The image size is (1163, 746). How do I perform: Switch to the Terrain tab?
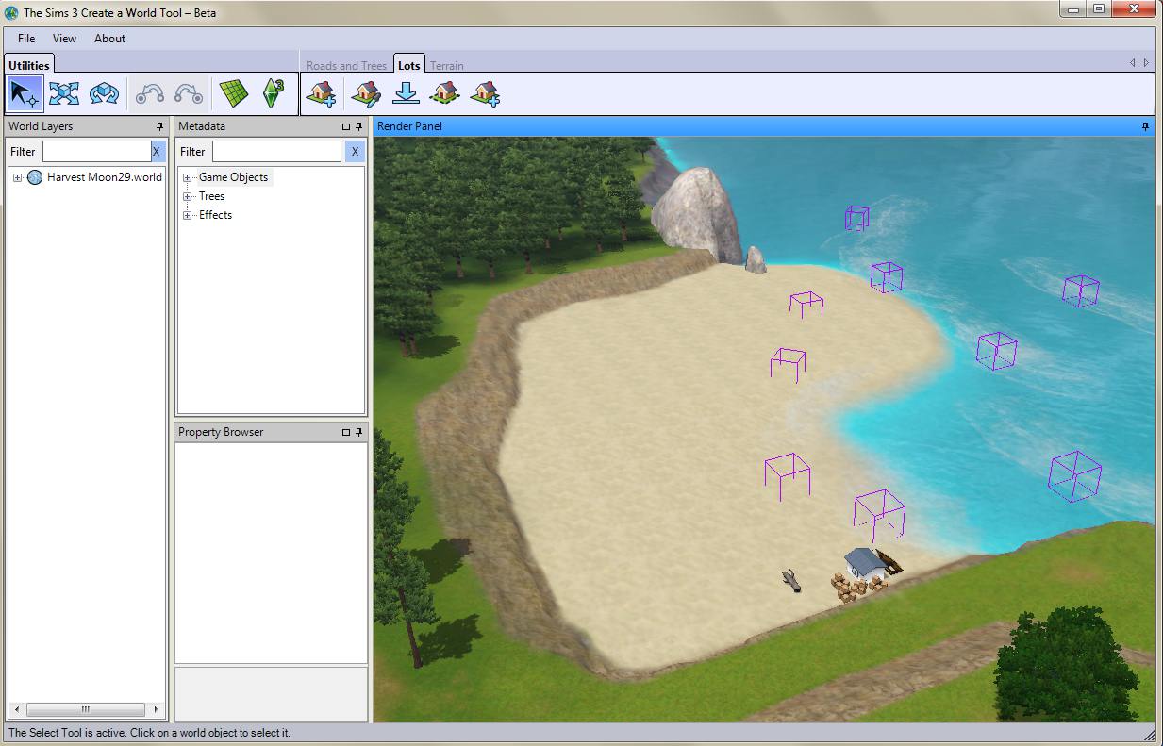(x=447, y=66)
